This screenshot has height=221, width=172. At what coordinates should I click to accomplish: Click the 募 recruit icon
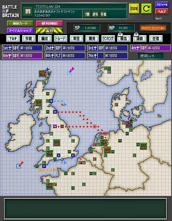[28, 11]
